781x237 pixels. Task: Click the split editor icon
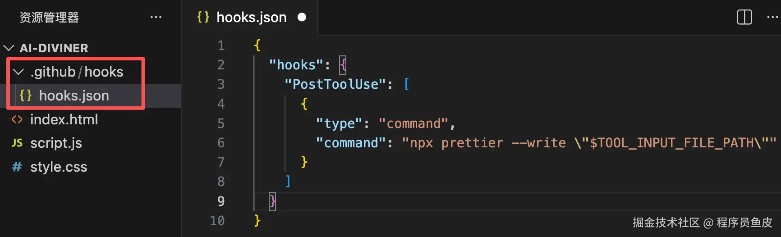pyautogui.click(x=744, y=17)
